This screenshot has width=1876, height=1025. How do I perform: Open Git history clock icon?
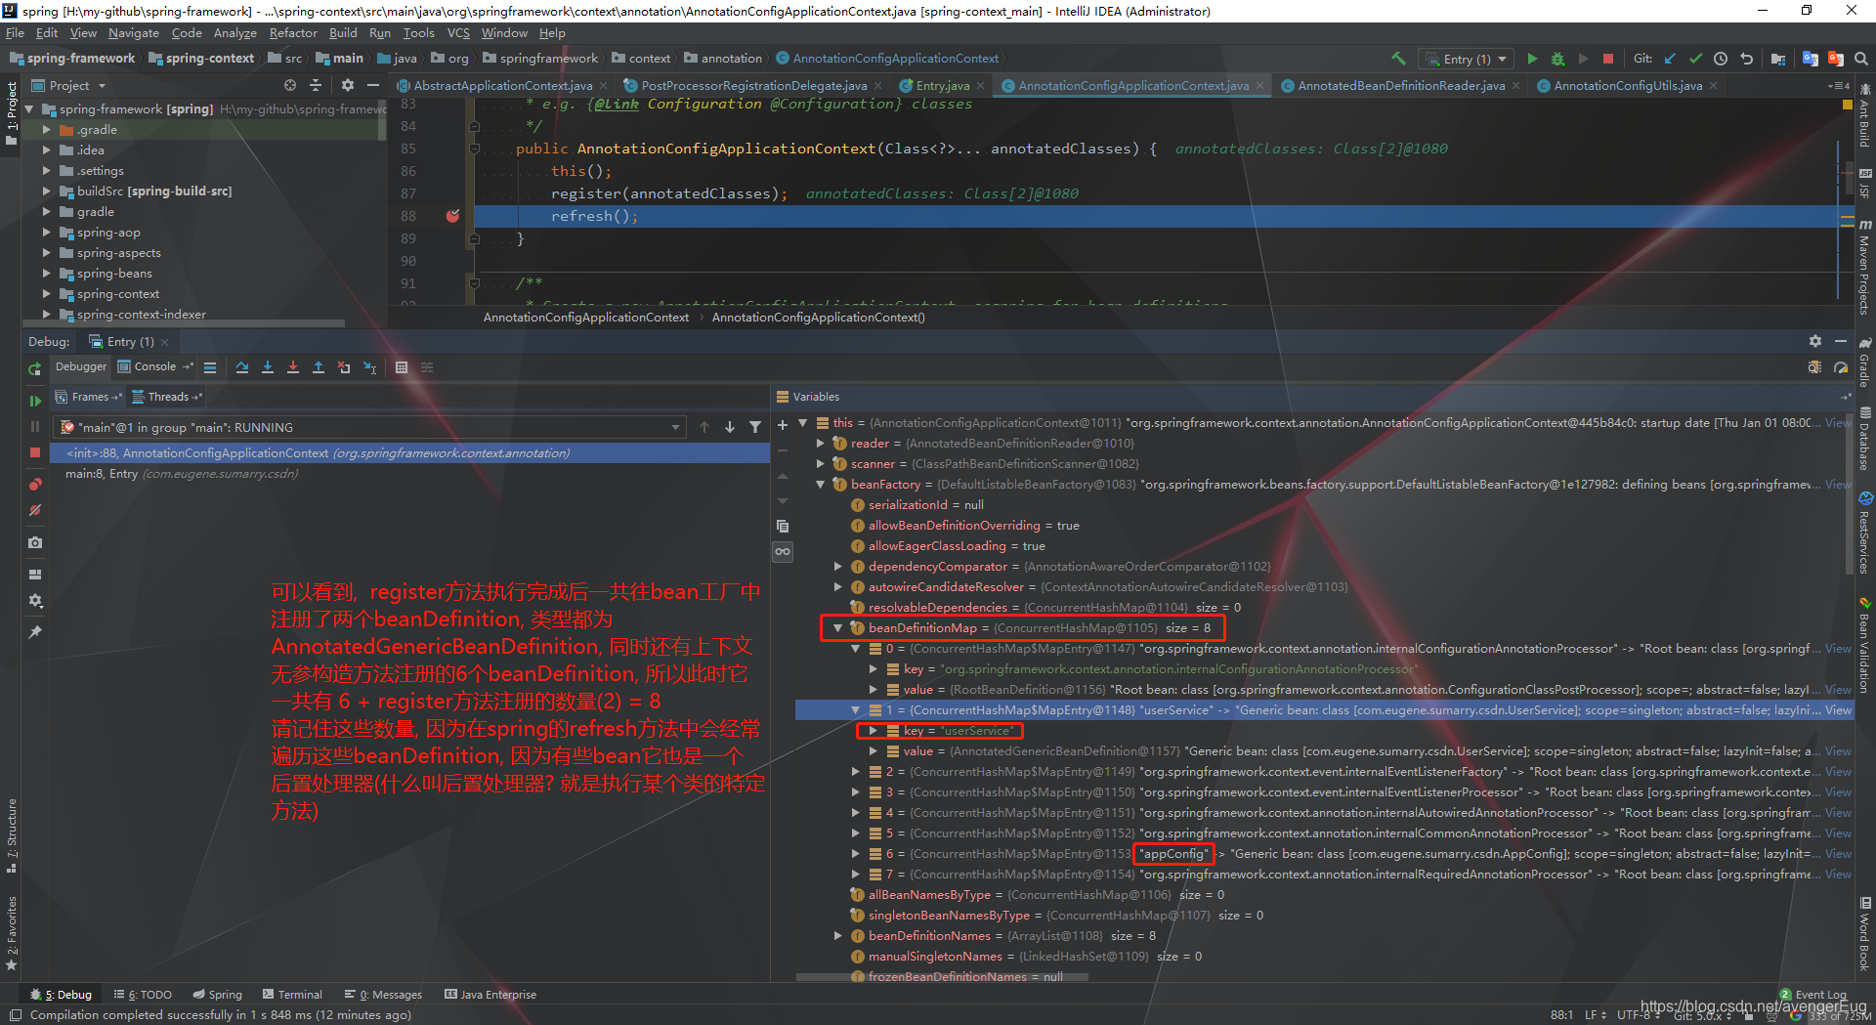point(1721,59)
